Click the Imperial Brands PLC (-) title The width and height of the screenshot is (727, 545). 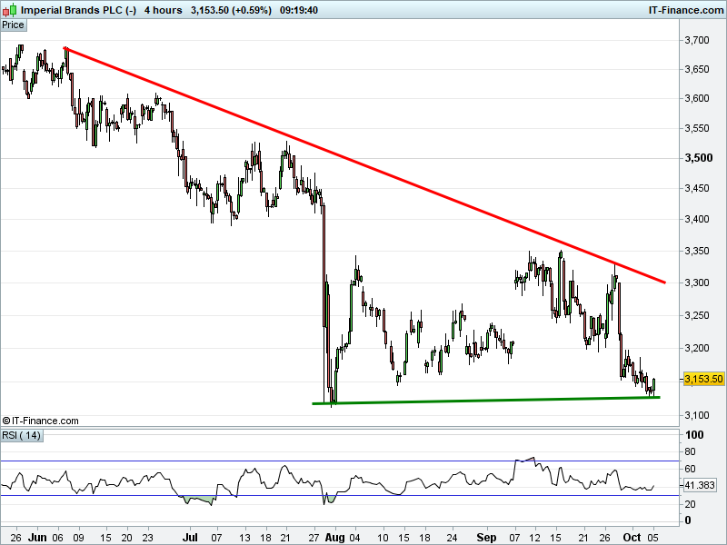[78, 10]
